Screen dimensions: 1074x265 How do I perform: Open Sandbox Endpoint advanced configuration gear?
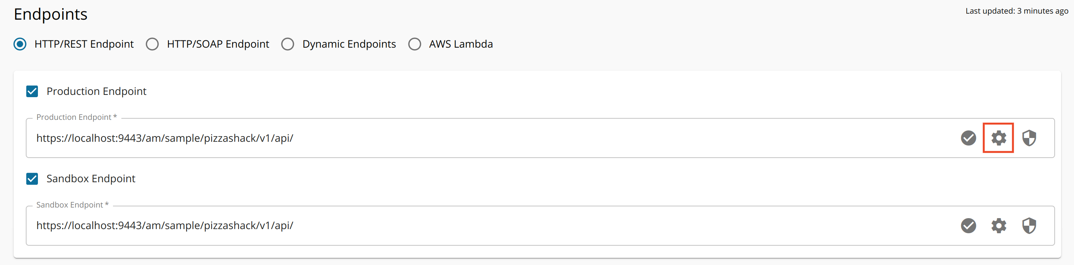(999, 226)
